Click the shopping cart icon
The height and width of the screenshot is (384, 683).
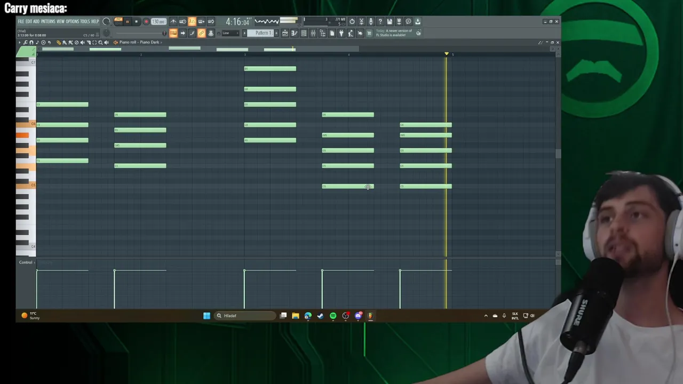[x=369, y=33]
